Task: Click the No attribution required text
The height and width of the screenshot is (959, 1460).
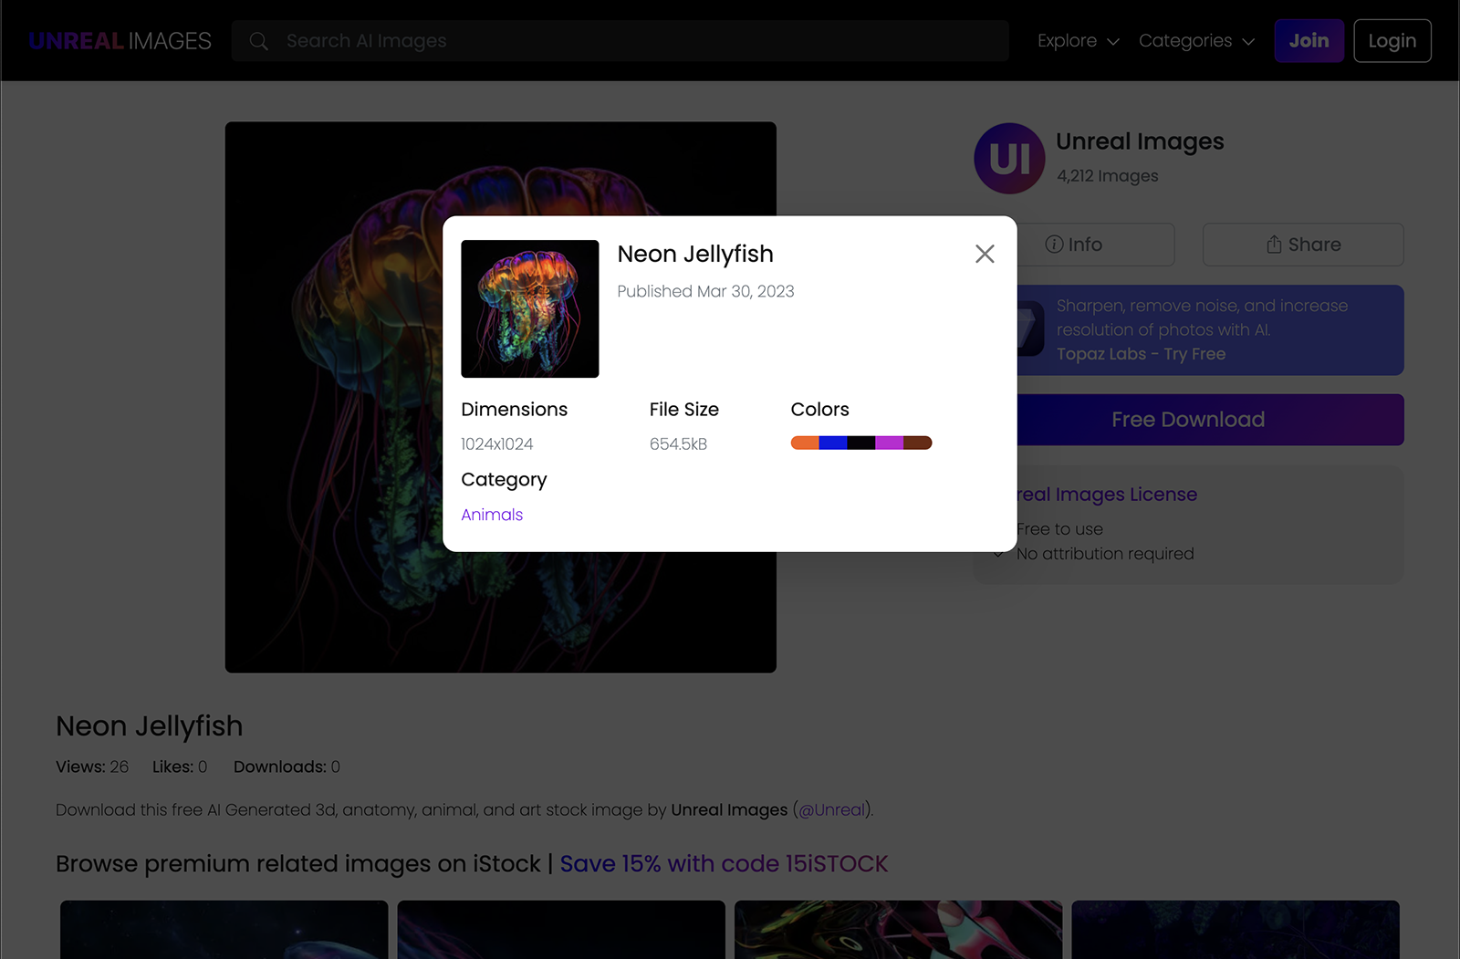Action: [1105, 554]
